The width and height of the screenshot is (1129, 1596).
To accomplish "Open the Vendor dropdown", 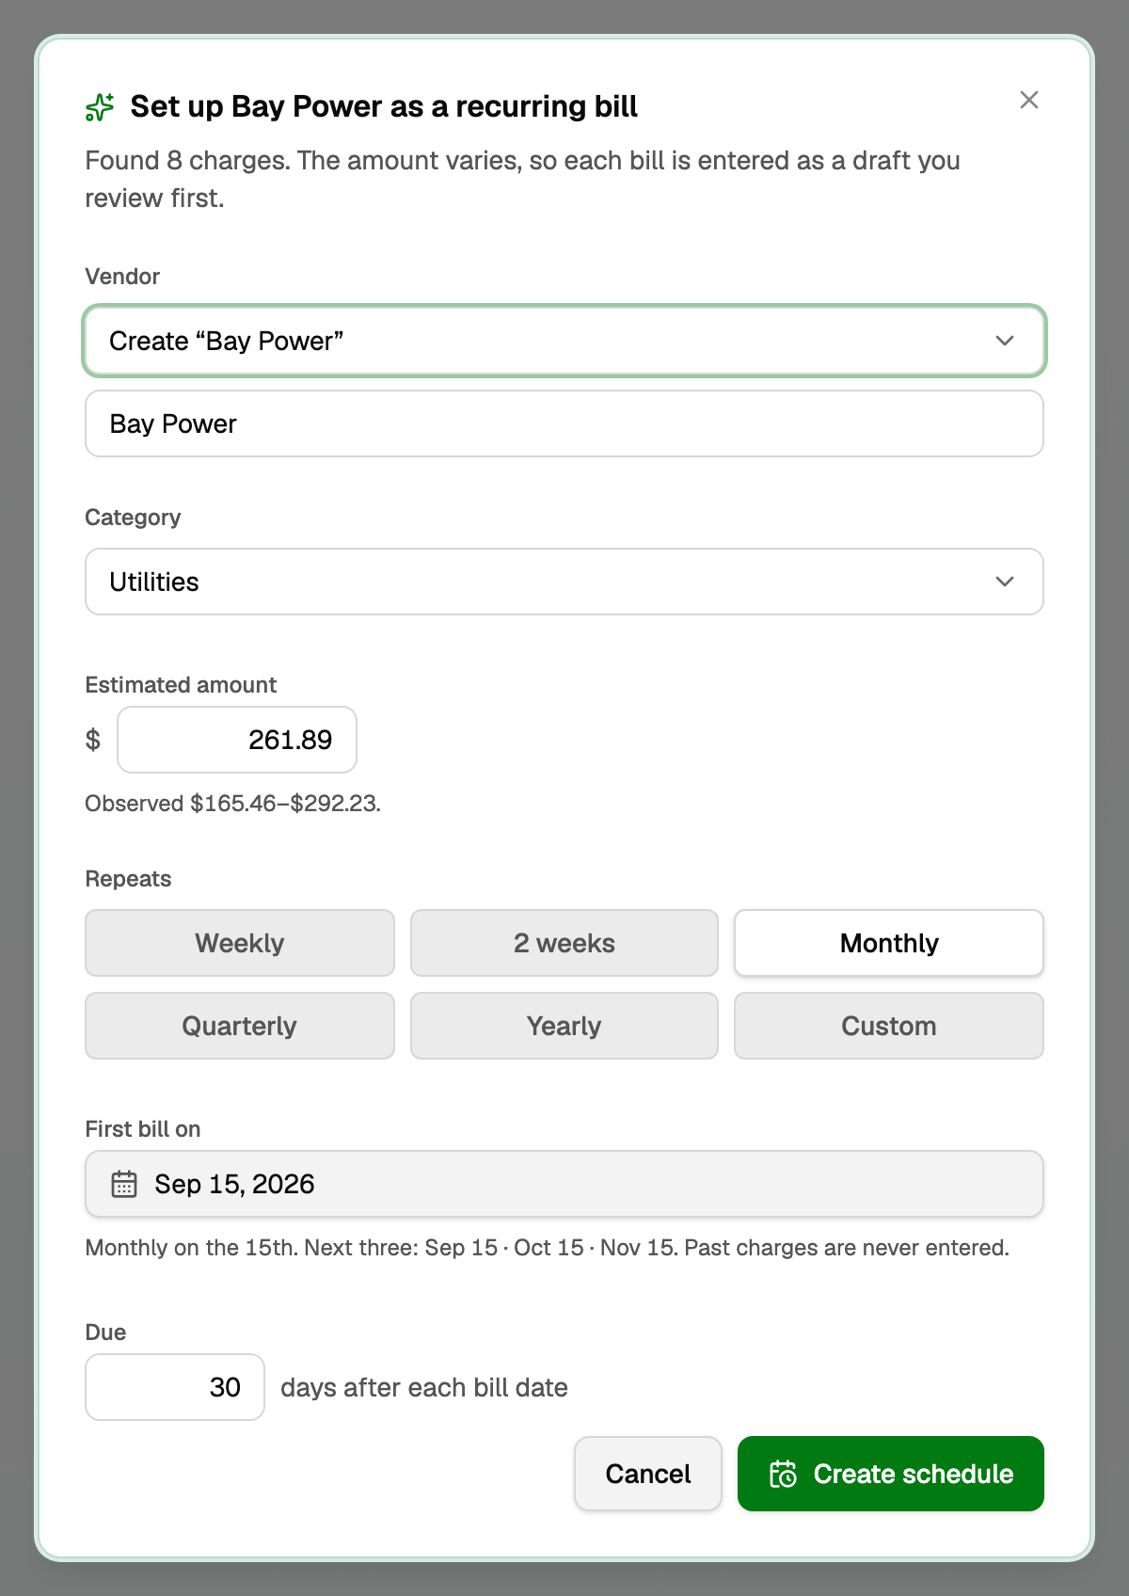I will pos(564,341).
